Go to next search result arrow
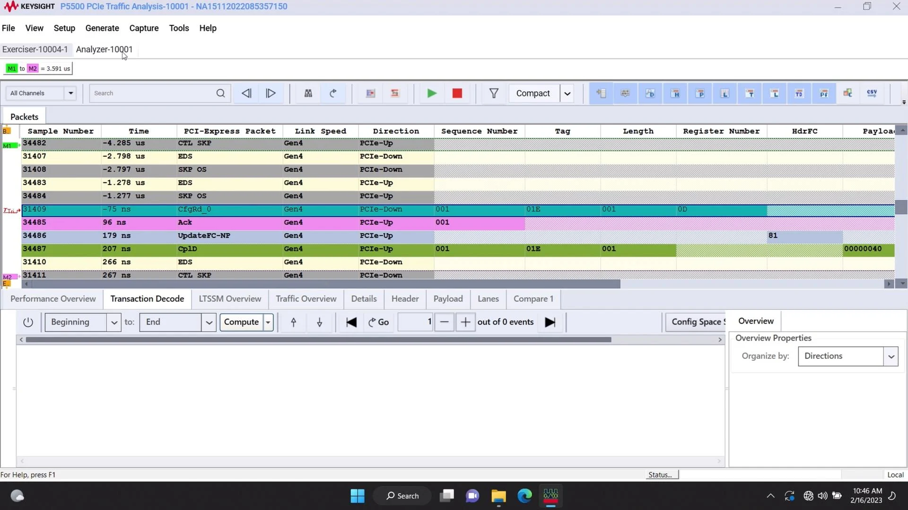The height and width of the screenshot is (510, 908). [271, 93]
